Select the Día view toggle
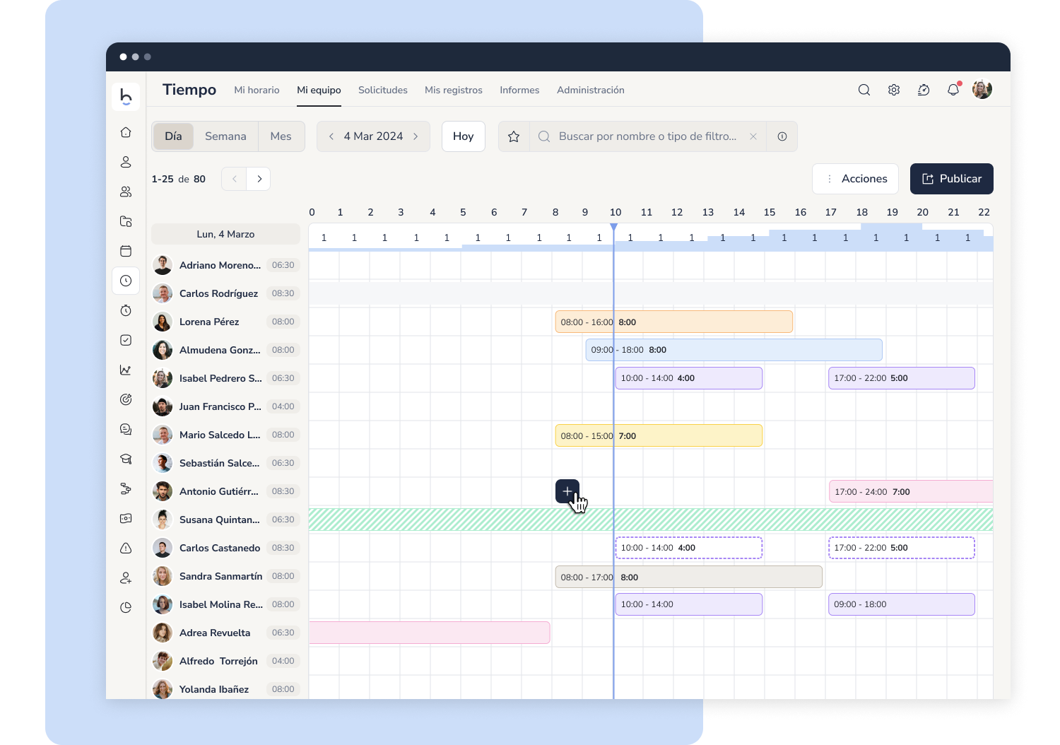The height and width of the screenshot is (745, 1060). click(173, 136)
